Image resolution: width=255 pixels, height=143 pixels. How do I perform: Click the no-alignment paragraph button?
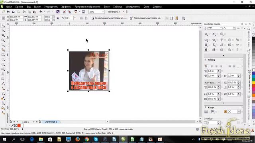coord(206,66)
